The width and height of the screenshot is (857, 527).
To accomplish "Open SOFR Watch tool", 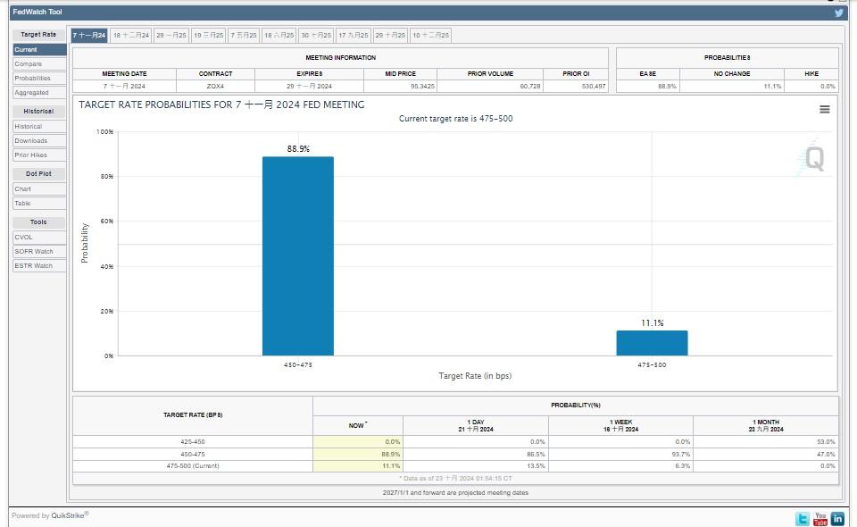I will click(39, 252).
